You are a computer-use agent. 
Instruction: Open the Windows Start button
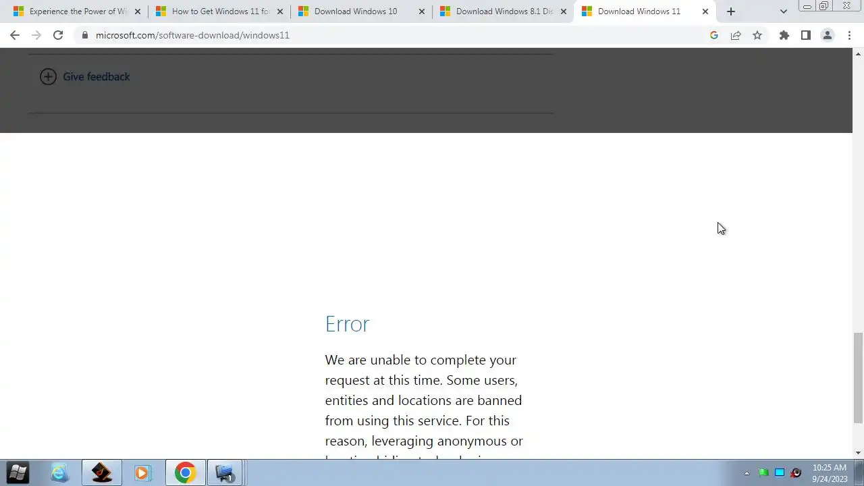[x=18, y=473]
